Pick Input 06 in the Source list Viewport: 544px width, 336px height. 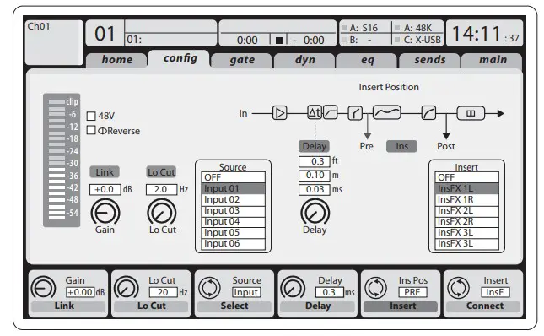coord(233,244)
